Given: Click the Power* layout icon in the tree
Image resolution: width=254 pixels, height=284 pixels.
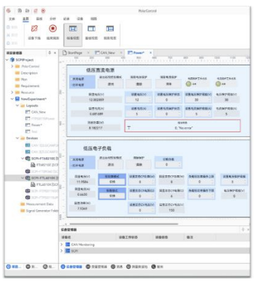Looking at the screenshot, I should coord(28,125).
